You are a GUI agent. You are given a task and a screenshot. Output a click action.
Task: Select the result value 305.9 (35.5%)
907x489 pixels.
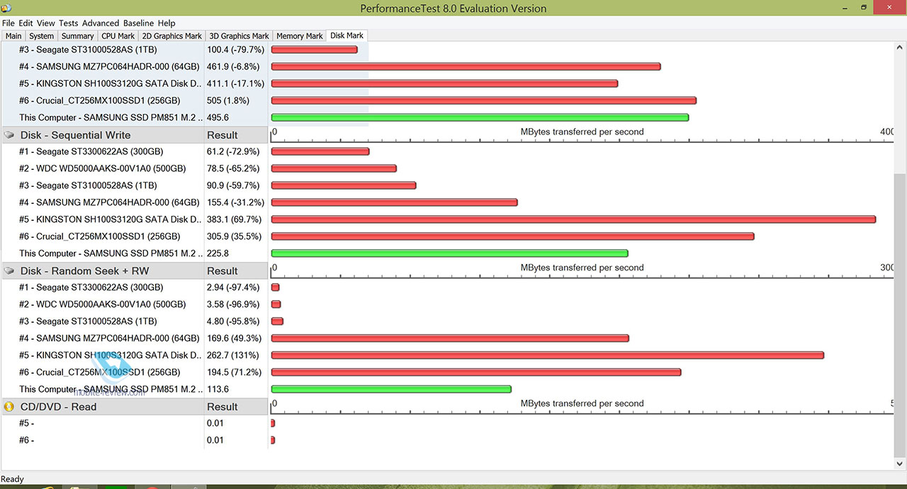[x=234, y=236]
